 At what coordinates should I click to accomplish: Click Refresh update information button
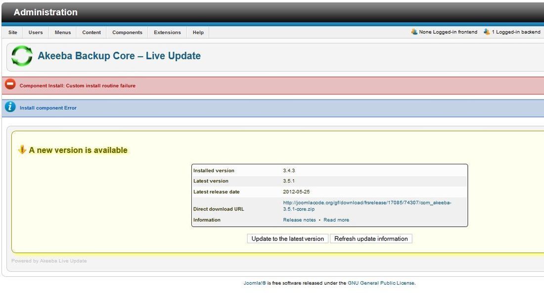coord(371,239)
